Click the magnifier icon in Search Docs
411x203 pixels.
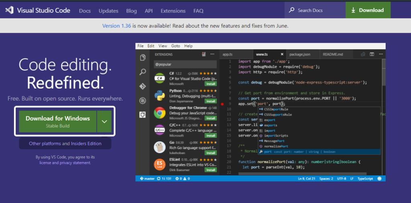click(x=291, y=10)
